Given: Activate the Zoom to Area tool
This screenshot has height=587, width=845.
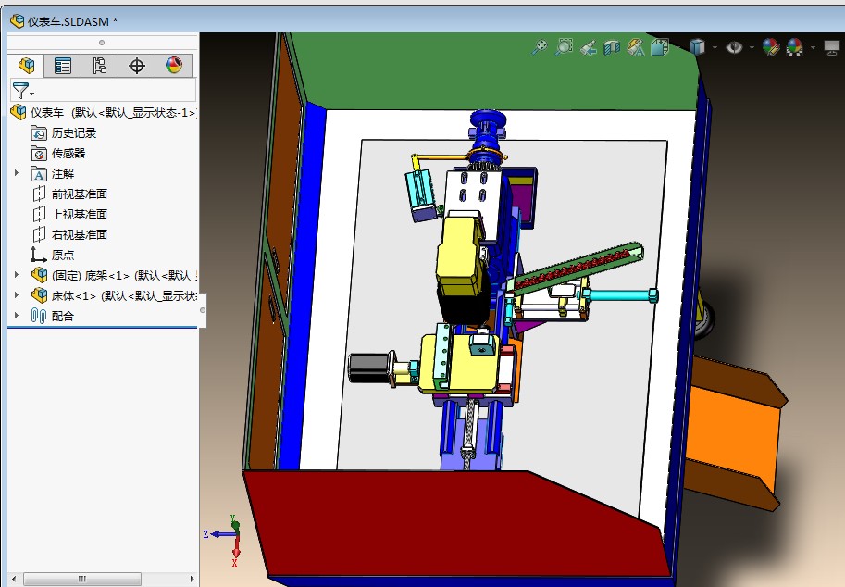Looking at the screenshot, I should tap(564, 47).
